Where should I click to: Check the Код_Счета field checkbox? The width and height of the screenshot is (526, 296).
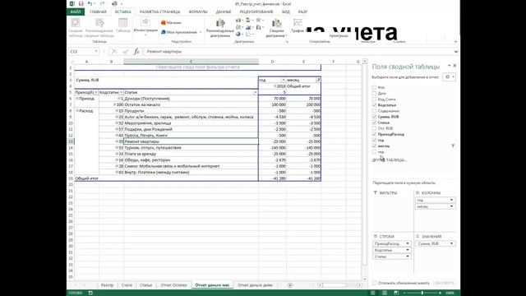coord(374,99)
